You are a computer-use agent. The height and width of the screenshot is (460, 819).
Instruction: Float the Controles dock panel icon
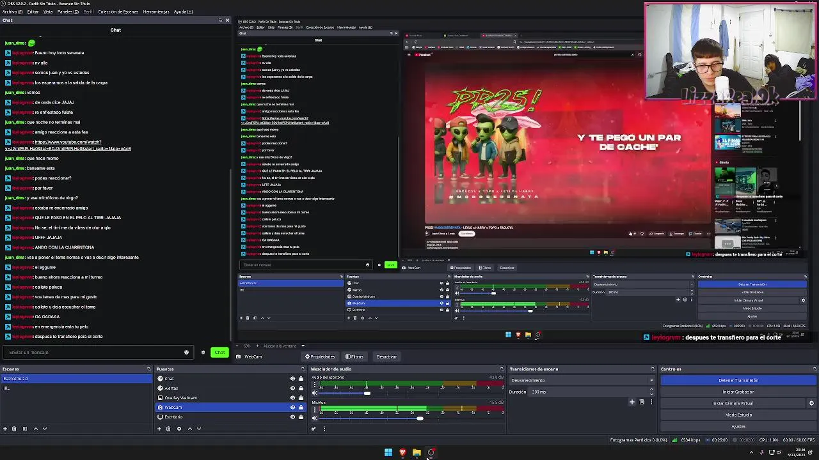pos(815,369)
